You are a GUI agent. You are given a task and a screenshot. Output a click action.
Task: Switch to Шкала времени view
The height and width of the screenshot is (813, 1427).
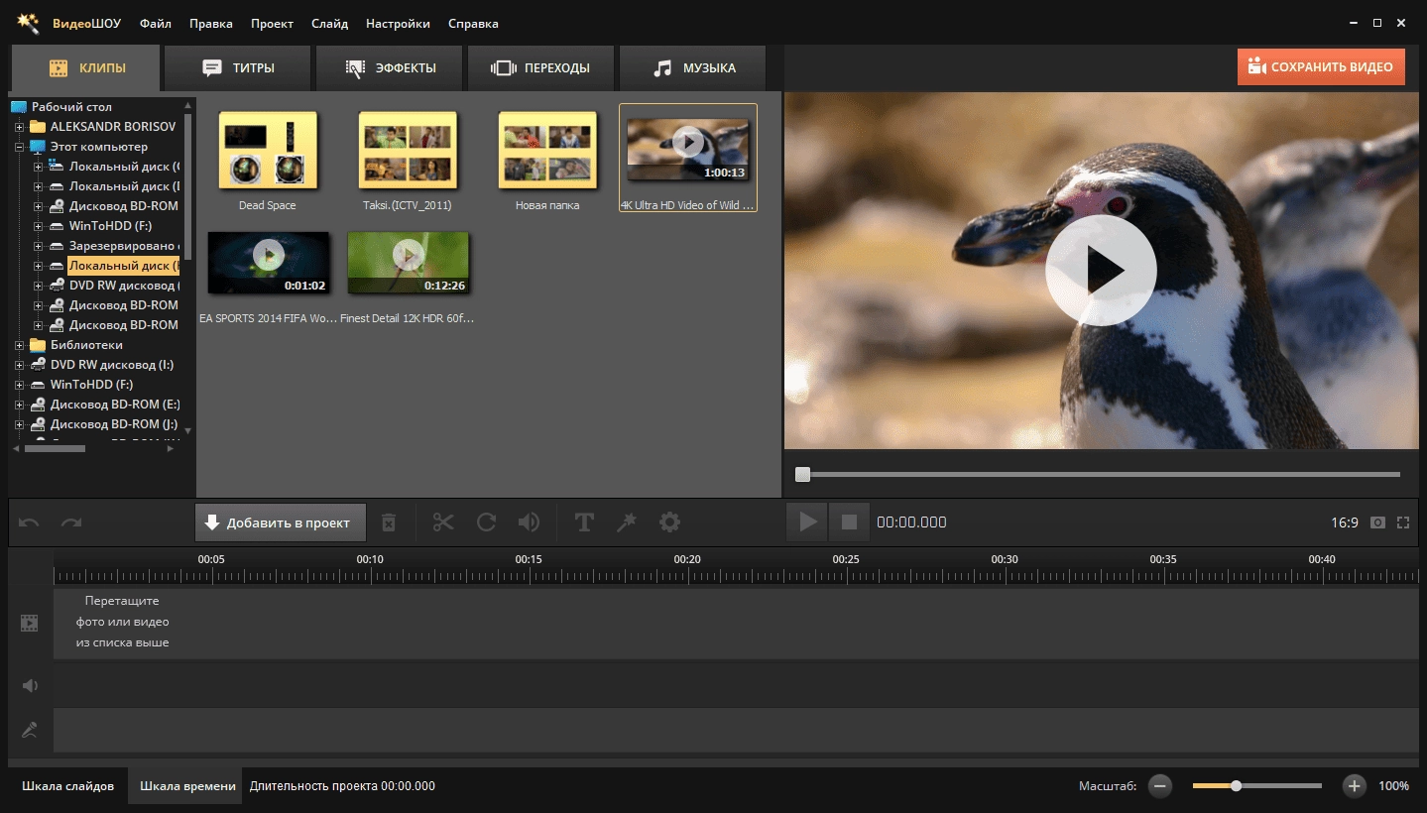(x=187, y=786)
